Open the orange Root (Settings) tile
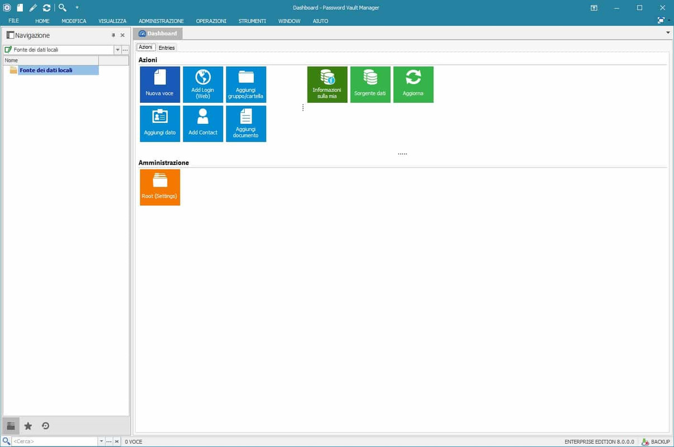Viewport: 674px width, 447px height. click(160, 187)
